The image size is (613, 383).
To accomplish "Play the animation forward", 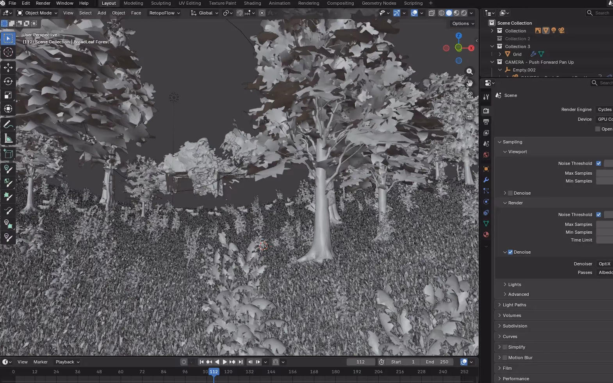I will (x=225, y=362).
